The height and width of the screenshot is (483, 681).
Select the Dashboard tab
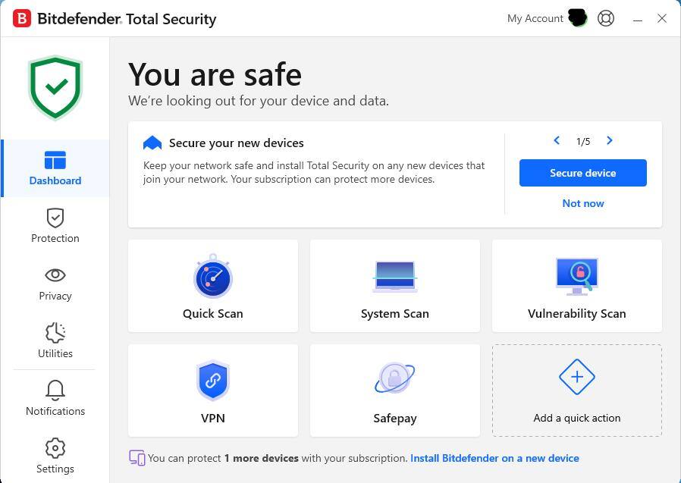point(55,168)
